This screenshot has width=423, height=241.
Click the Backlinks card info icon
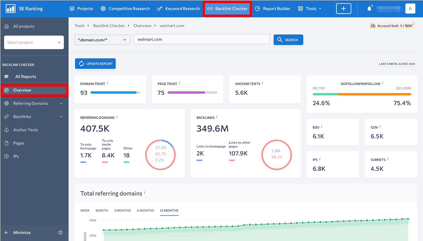click(x=217, y=117)
